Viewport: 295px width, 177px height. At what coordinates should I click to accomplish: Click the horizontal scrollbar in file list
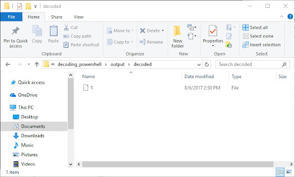[177, 164]
